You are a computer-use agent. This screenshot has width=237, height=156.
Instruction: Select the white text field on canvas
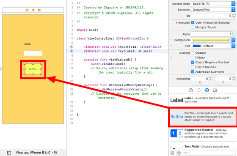(x=33, y=53)
